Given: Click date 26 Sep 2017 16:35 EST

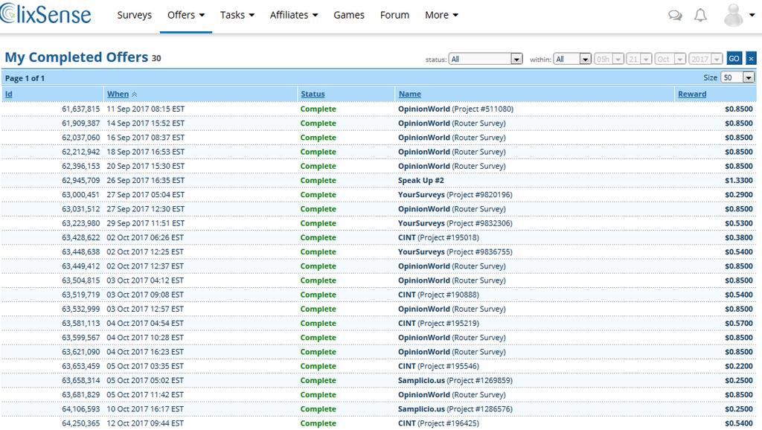Looking at the screenshot, I should click(x=145, y=181).
